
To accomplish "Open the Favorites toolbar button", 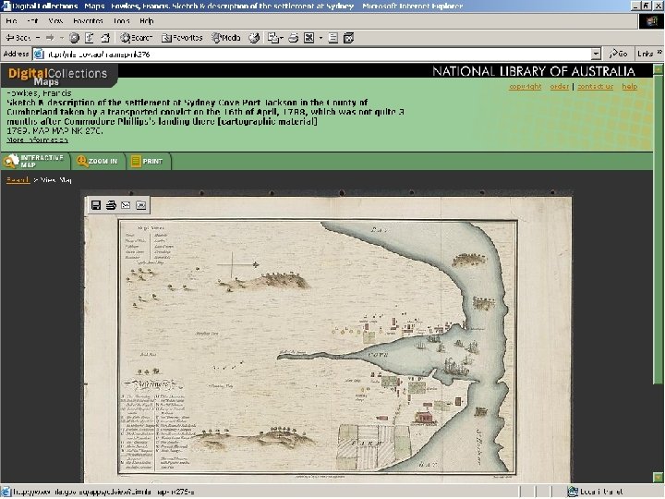I will coord(182,38).
